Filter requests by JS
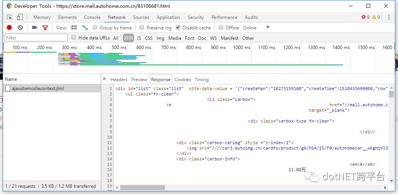This screenshot has height=194, width=398. [139, 38]
